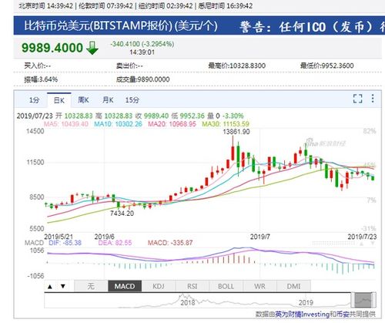Click the 买入价 field
This screenshot has width=385, height=323.
[x=38, y=66]
